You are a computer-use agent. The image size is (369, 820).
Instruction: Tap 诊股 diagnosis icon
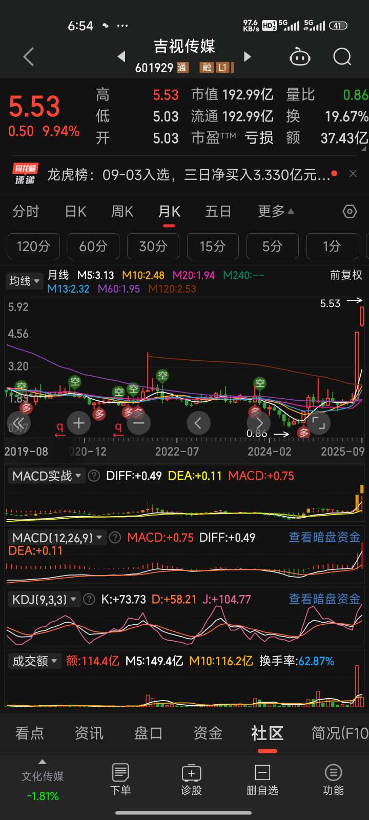(x=191, y=780)
